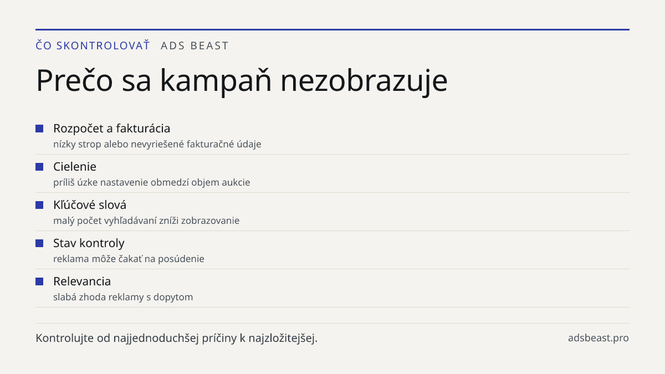The height and width of the screenshot is (374, 665).
Task: Click the blue bullet beside 'Rozpočet a fakturácia'
Action: [x=39, y=129]
